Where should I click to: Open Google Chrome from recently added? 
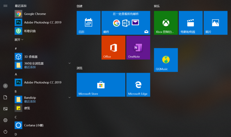(x=43, y=14)
